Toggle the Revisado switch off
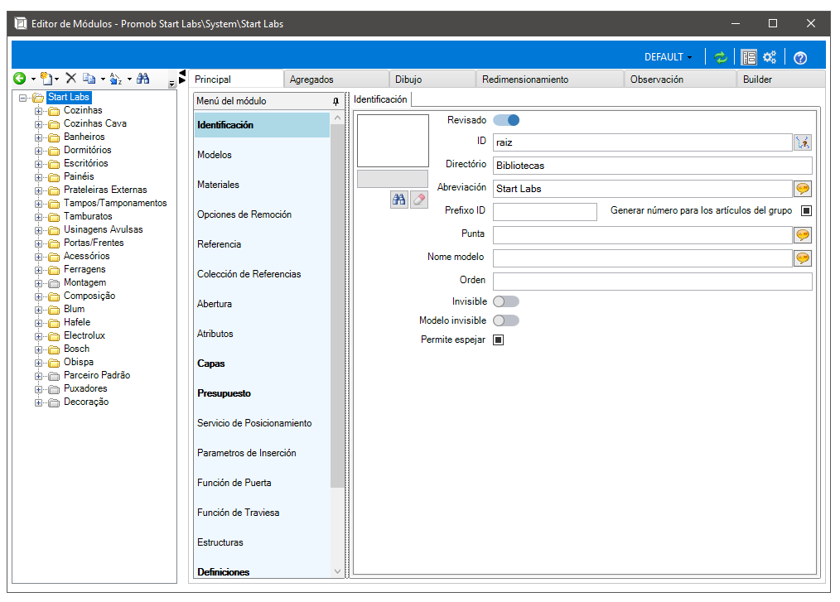840x602 pixels. point(506,120)
